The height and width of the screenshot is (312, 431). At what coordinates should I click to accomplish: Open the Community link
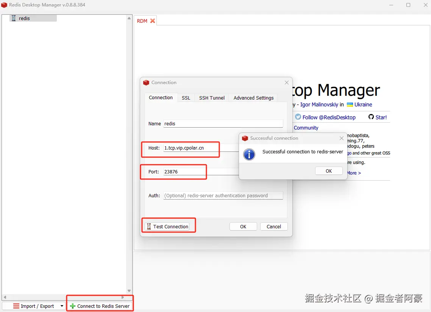(306, 128)
